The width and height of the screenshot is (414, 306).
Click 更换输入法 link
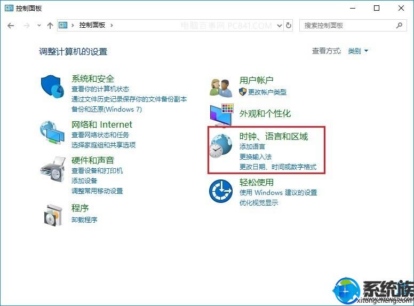256,156
